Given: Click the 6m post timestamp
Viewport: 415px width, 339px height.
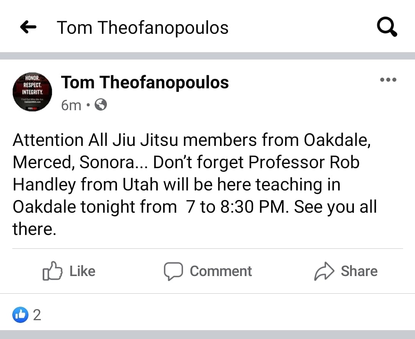Looking at the screenshot, I should click(x=71, y=105).
